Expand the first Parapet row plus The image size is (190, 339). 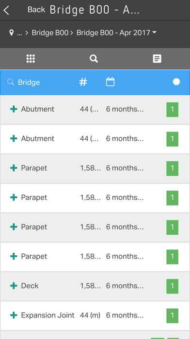click(x=14, y=168)
